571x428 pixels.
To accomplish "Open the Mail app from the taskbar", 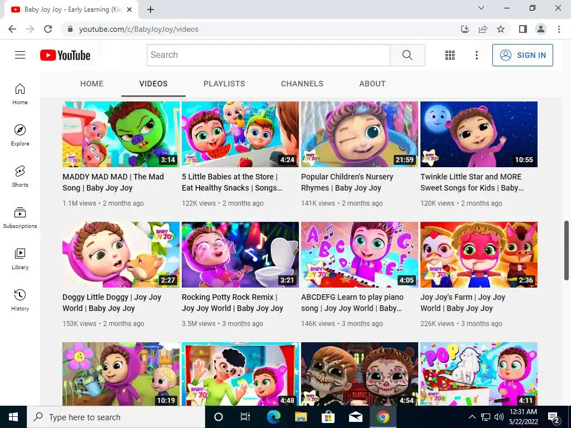I will pos(355,417).
